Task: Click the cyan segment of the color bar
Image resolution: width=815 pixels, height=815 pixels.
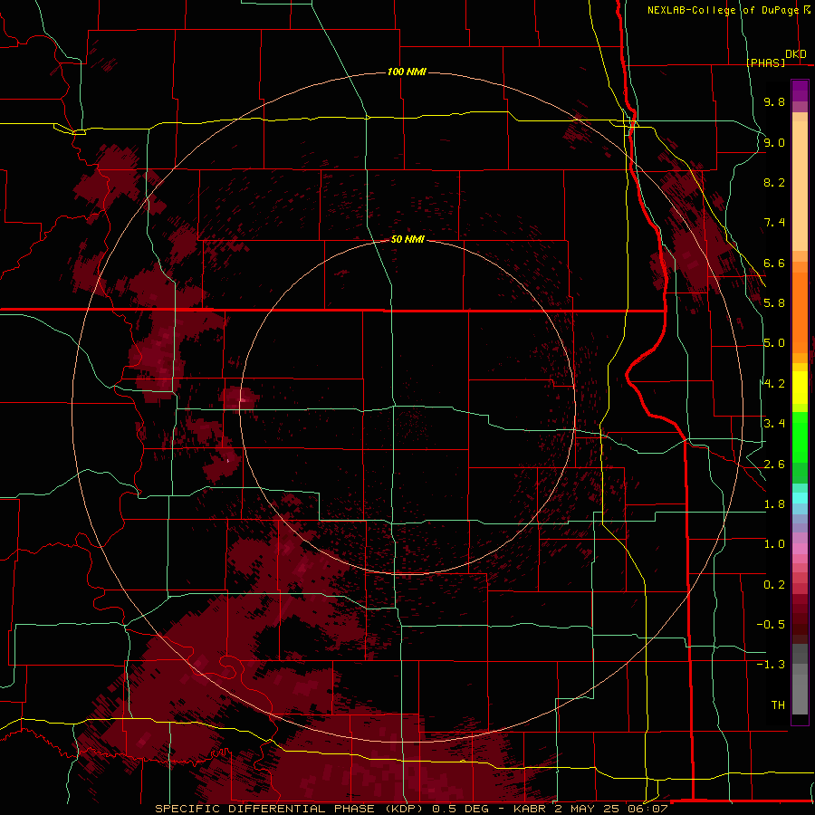Action: pyautogui.click(x=800, y=497)
